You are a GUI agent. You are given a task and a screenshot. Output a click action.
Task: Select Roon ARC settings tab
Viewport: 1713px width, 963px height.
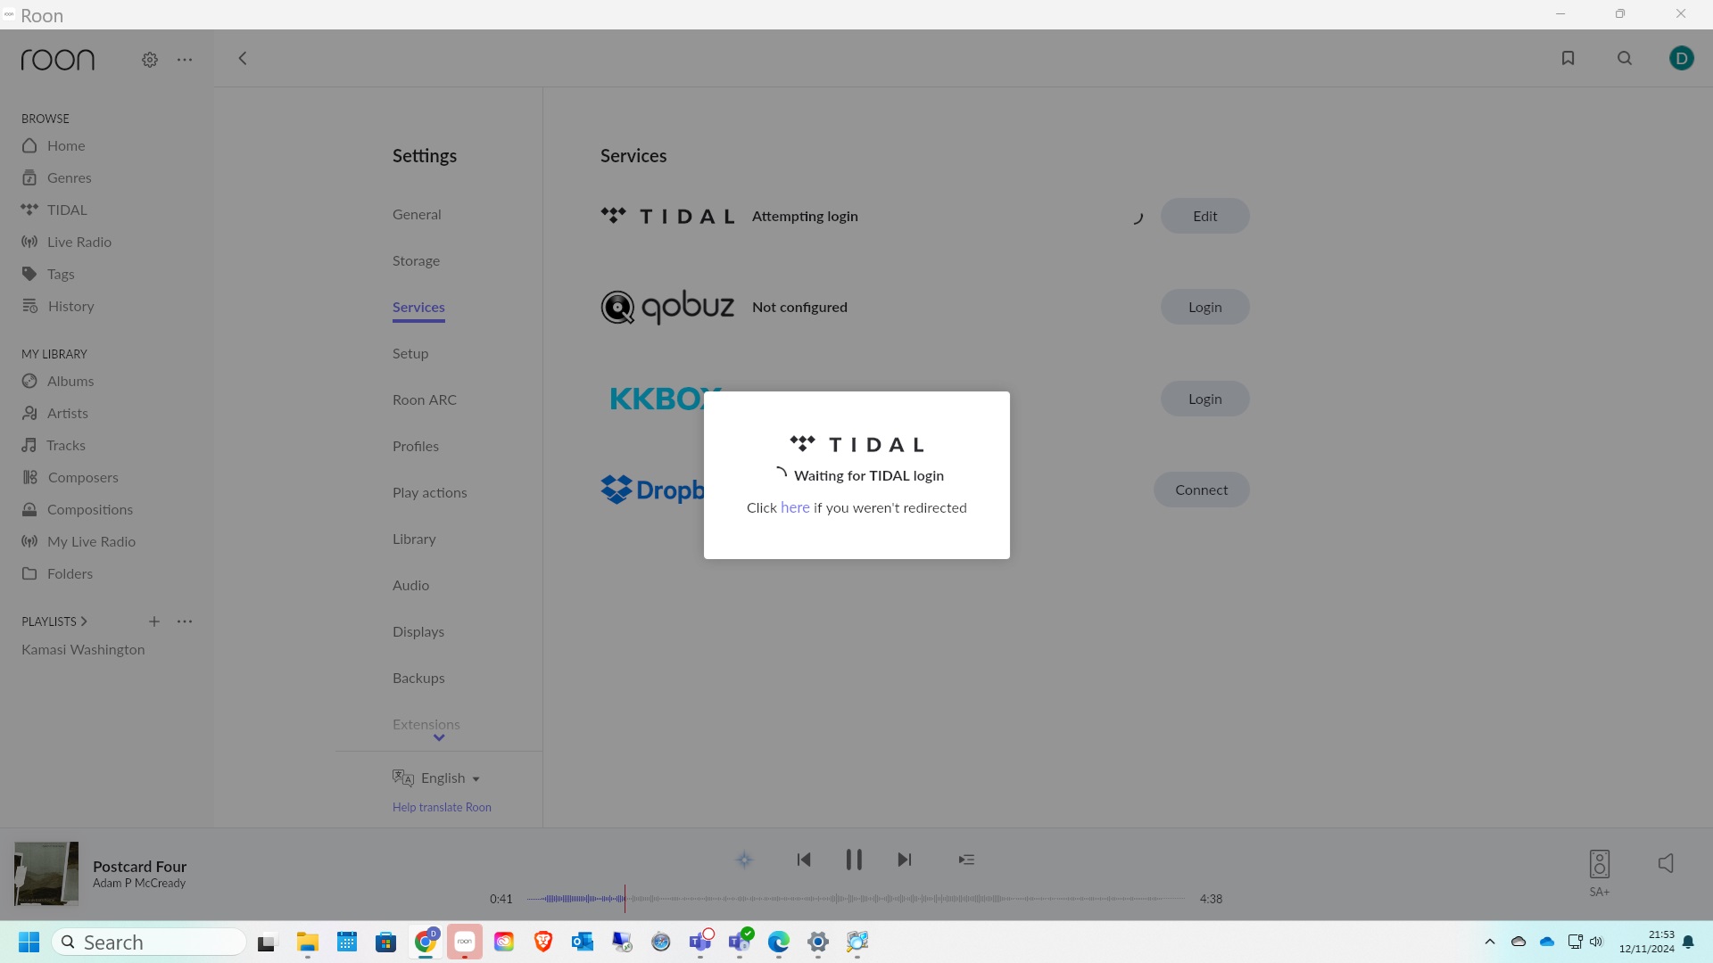coord(425,399)
